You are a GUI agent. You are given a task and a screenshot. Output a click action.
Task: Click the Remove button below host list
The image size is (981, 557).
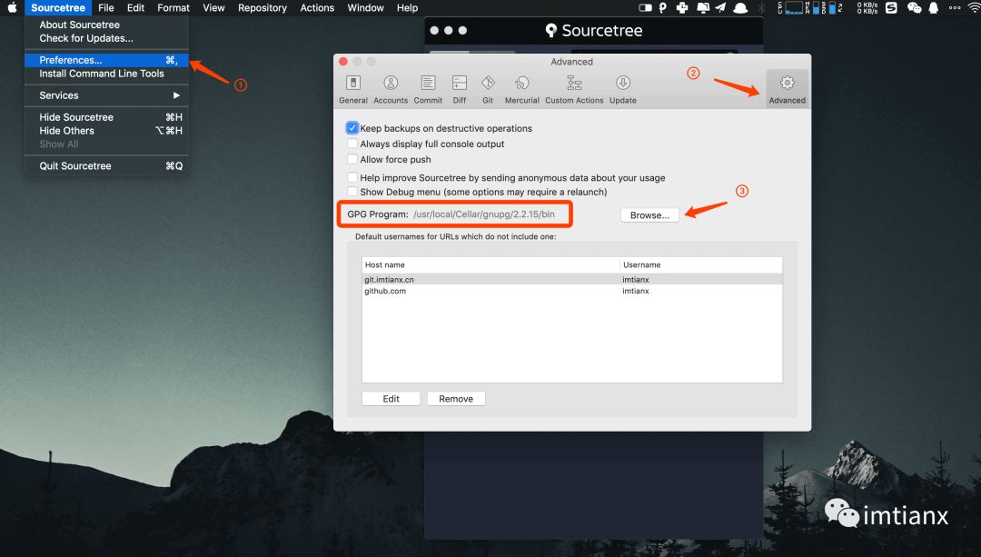(456, 399)
